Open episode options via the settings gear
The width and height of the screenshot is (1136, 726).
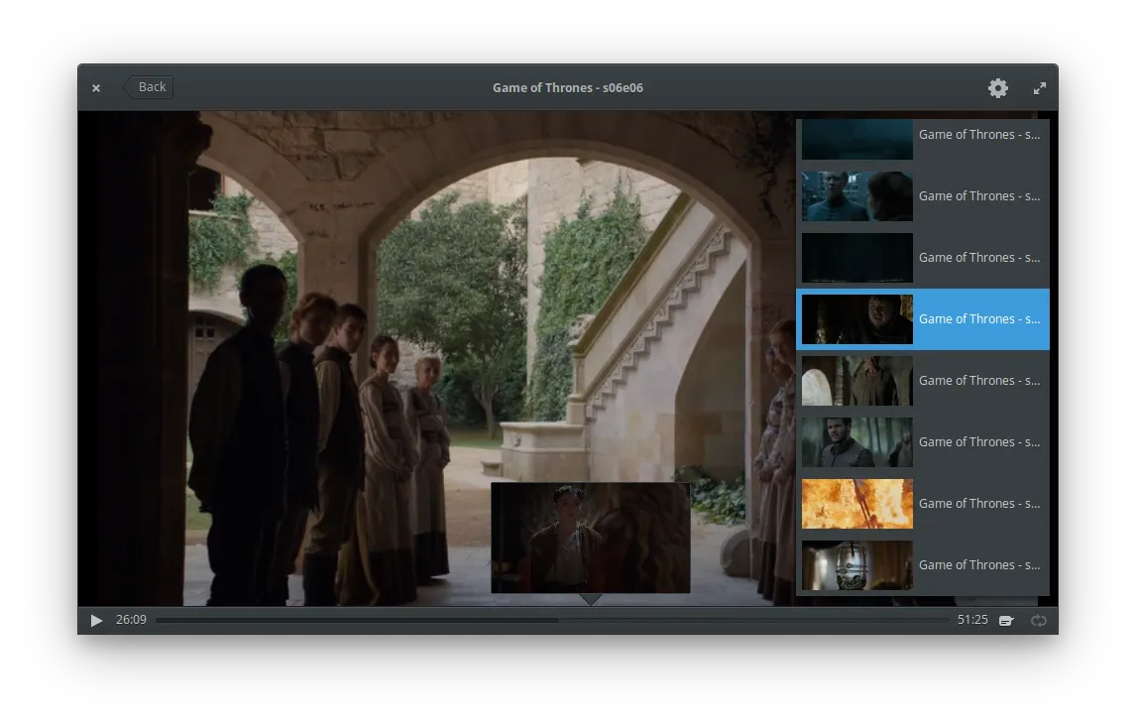(x=998, y=87)
